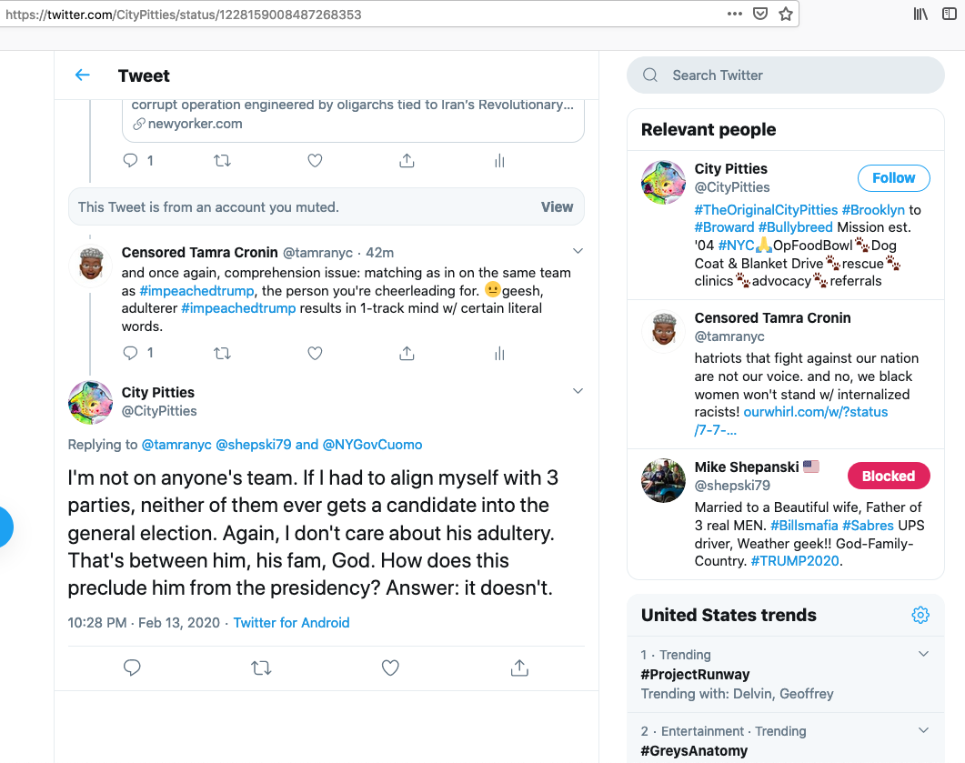
Task: Expand options on Tamra Cronin's tweet
Action: (x=578, y=251)
